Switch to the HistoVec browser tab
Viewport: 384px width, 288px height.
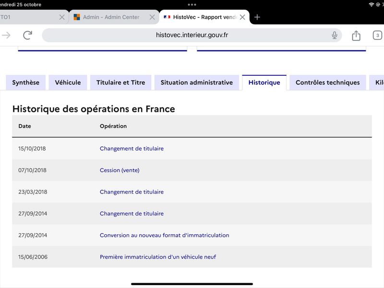tap(204, 17)
